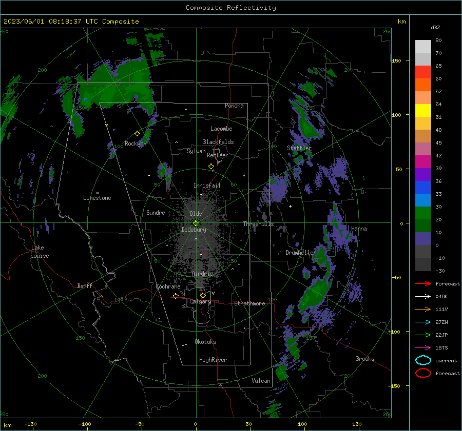Click the Airdrie label
The image size is (462, 431).
click(202, 274)
